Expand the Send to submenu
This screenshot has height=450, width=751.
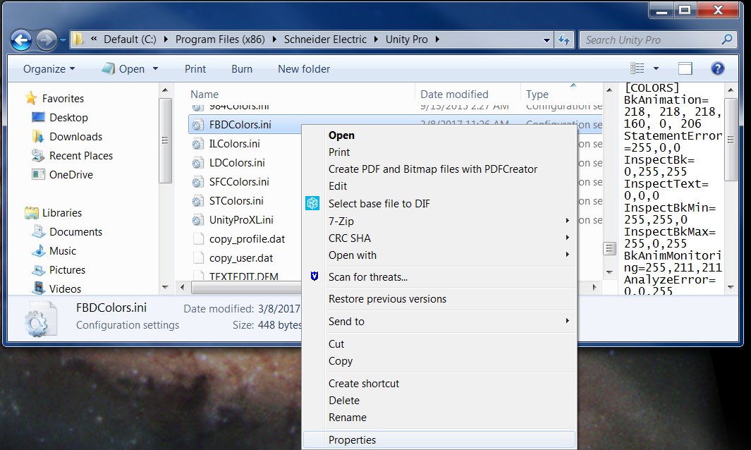click(439, 322)
